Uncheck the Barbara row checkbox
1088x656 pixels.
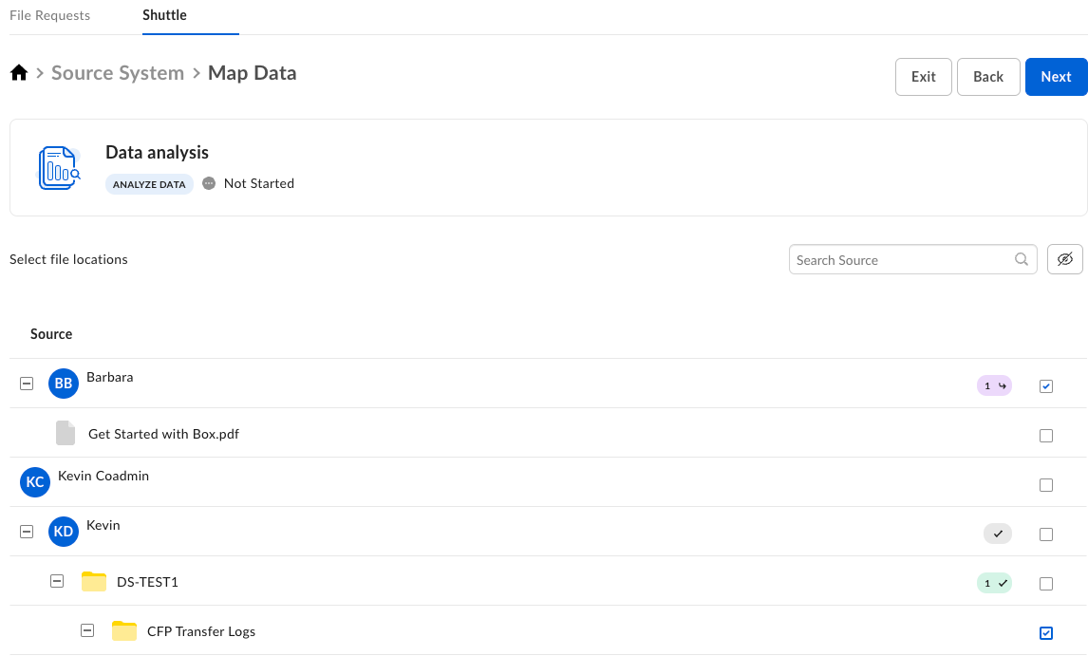1046,385
